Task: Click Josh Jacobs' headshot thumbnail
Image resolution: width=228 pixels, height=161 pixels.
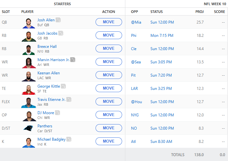Action: click(28, 35)
